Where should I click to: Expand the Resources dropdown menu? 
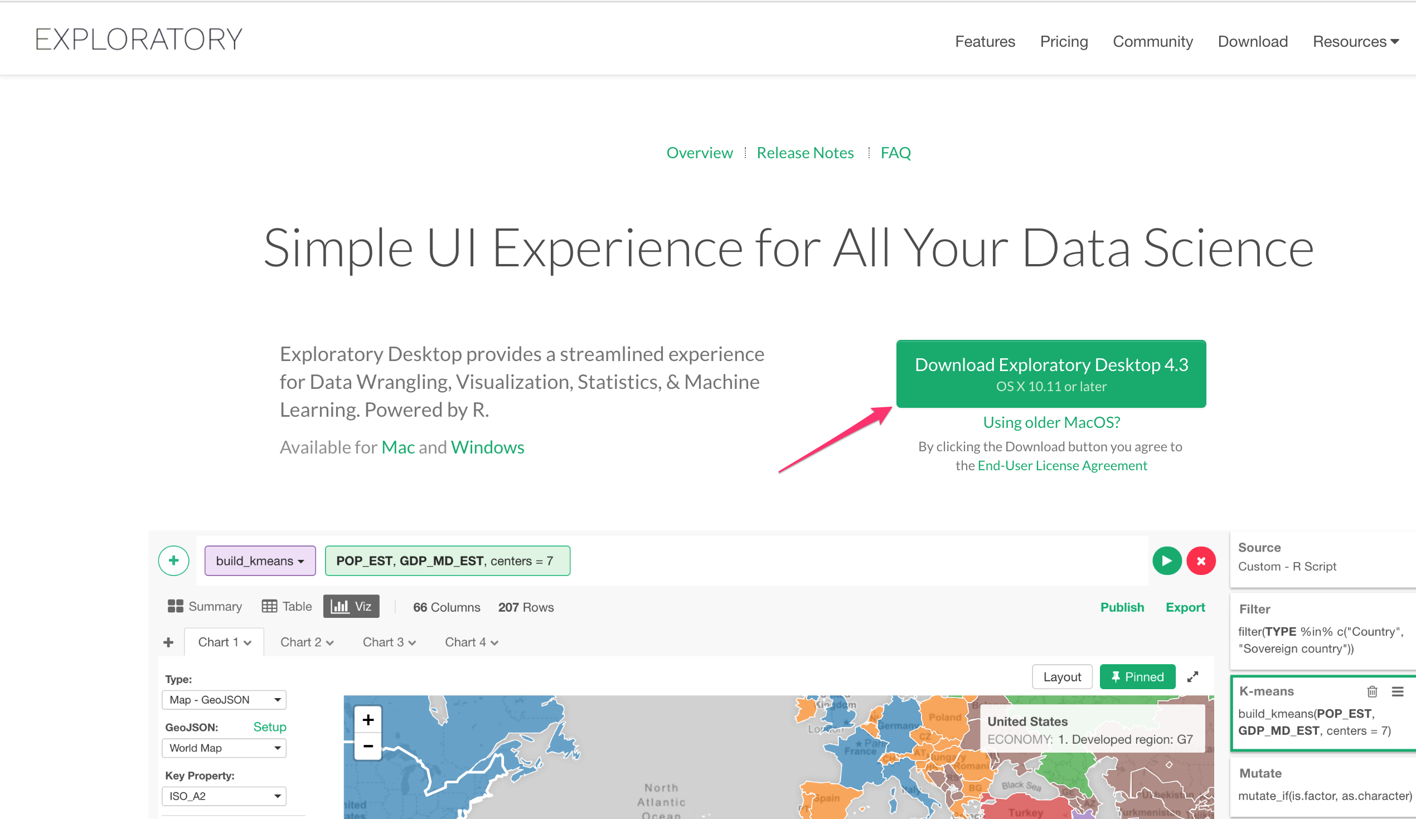tap(1355, 42)
